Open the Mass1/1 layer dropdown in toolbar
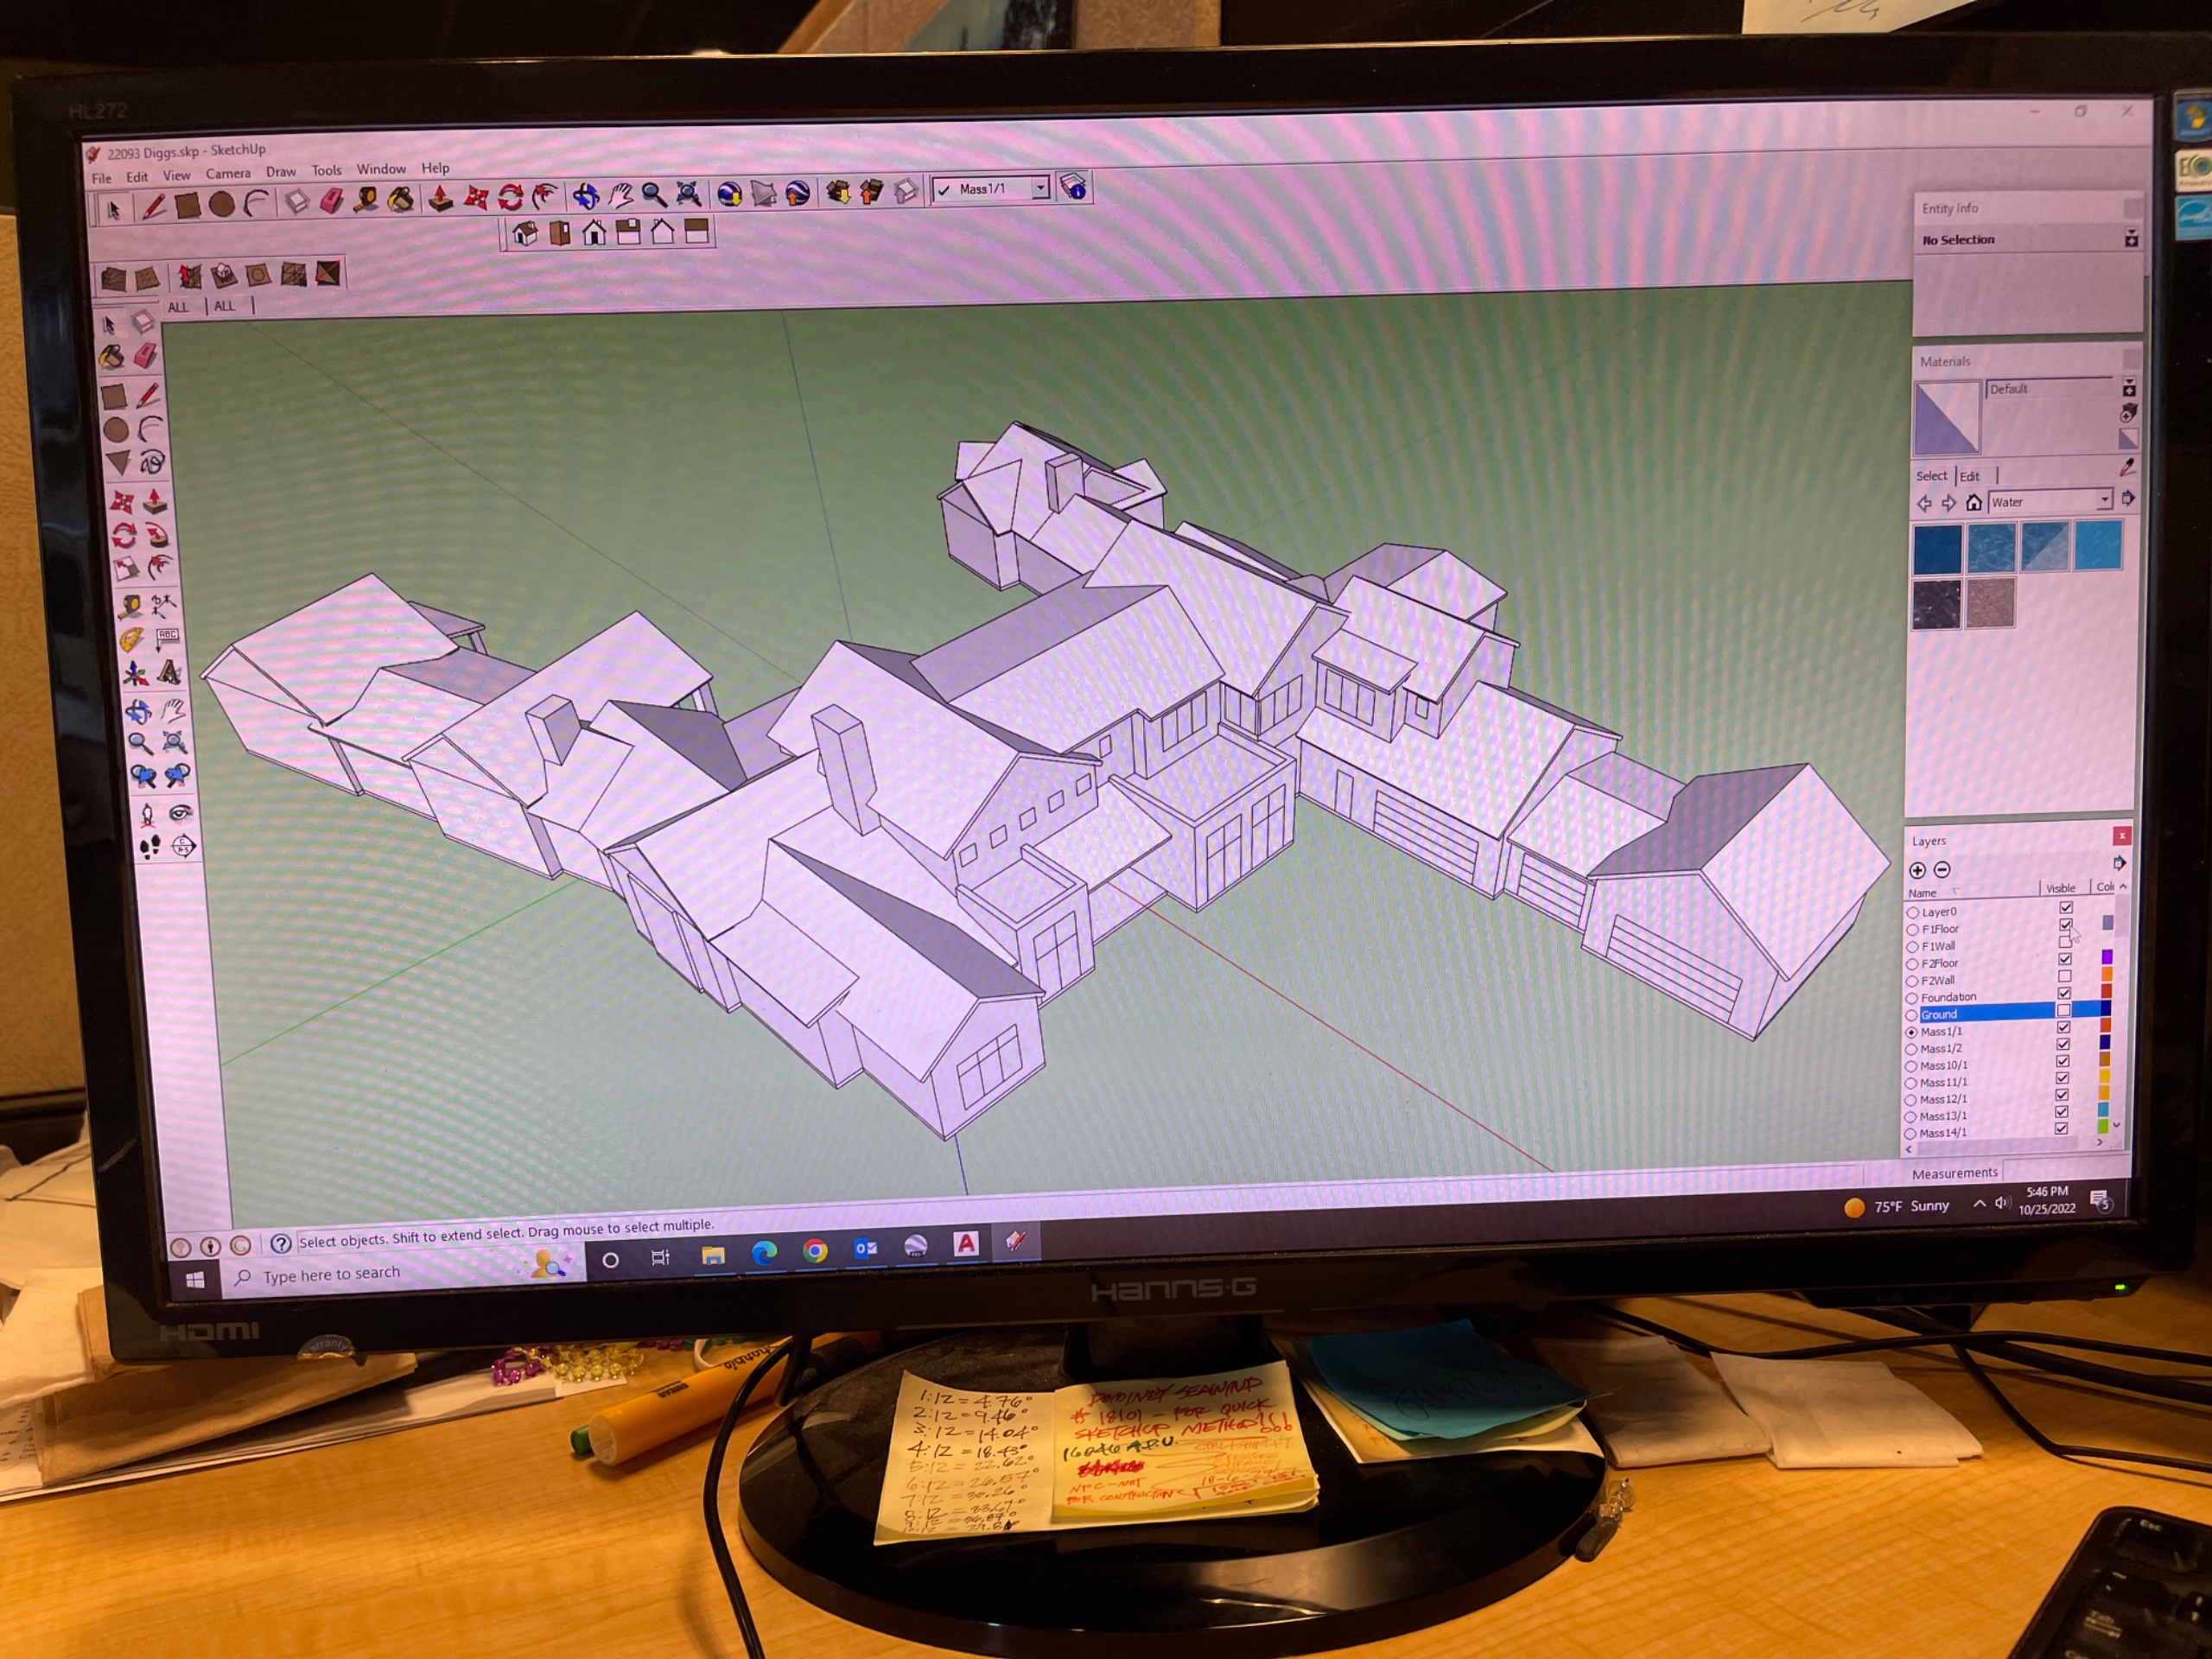This screenshot has height=1659, width=2212. click(x=1040, y=188)
